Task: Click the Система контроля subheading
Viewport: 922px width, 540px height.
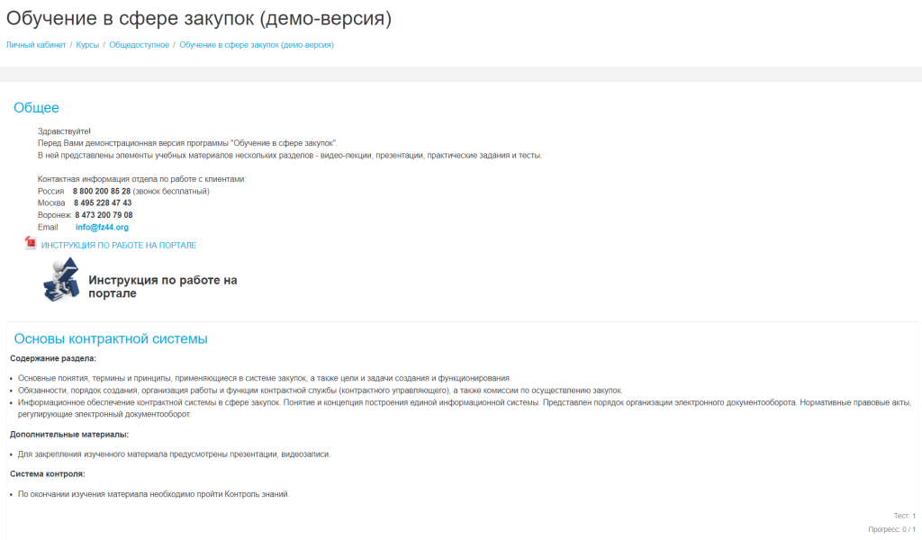Action: 48,473
